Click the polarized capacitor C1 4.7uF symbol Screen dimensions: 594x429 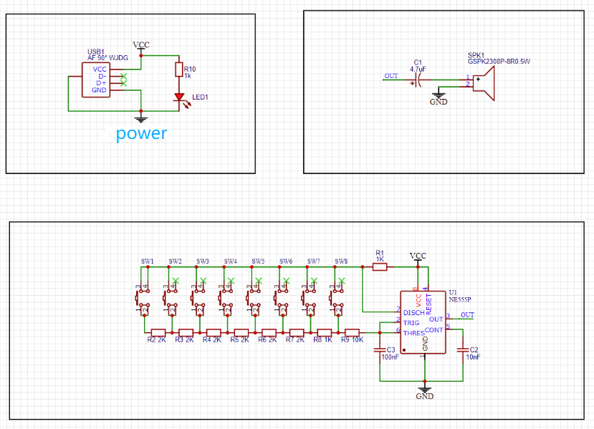(417, 81)
